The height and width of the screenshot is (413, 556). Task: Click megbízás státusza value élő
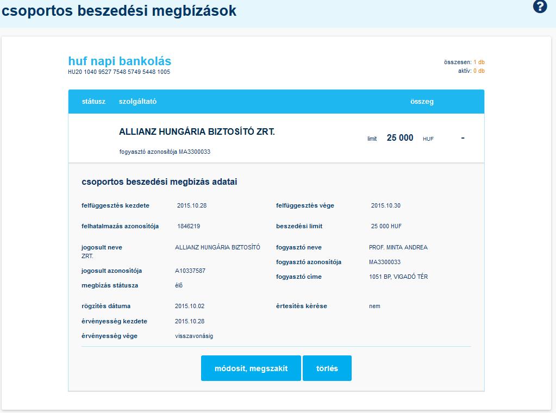coord(179,285)
